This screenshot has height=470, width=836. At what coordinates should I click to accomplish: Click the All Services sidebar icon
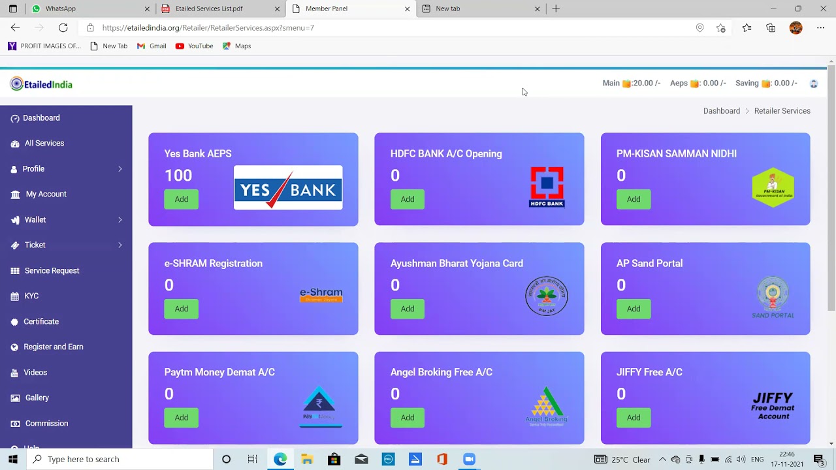click(15, 144)
